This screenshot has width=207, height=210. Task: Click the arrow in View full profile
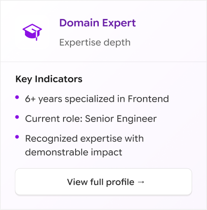(x=141, y=182)
